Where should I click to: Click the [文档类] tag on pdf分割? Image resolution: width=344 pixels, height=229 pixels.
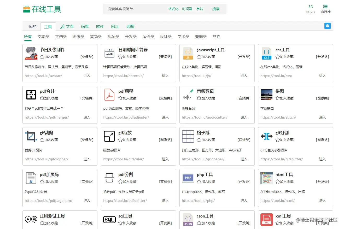click(x=165, y=181)
